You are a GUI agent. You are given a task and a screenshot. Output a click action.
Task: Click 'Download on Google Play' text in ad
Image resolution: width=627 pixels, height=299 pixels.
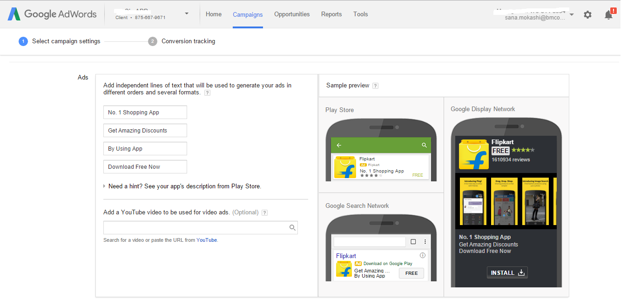[388, 264]
